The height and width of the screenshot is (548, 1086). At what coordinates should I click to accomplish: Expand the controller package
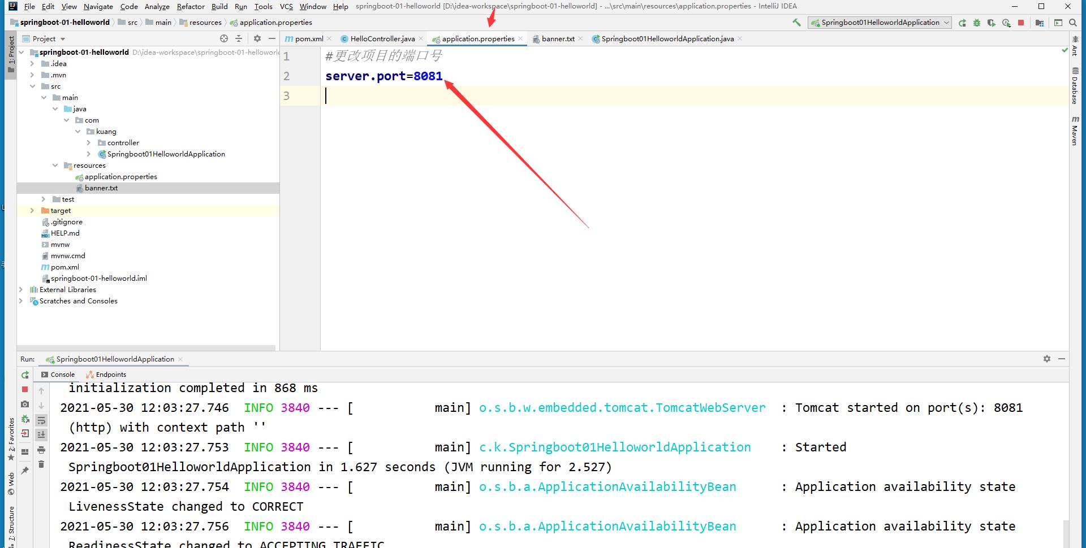[89, 143]
